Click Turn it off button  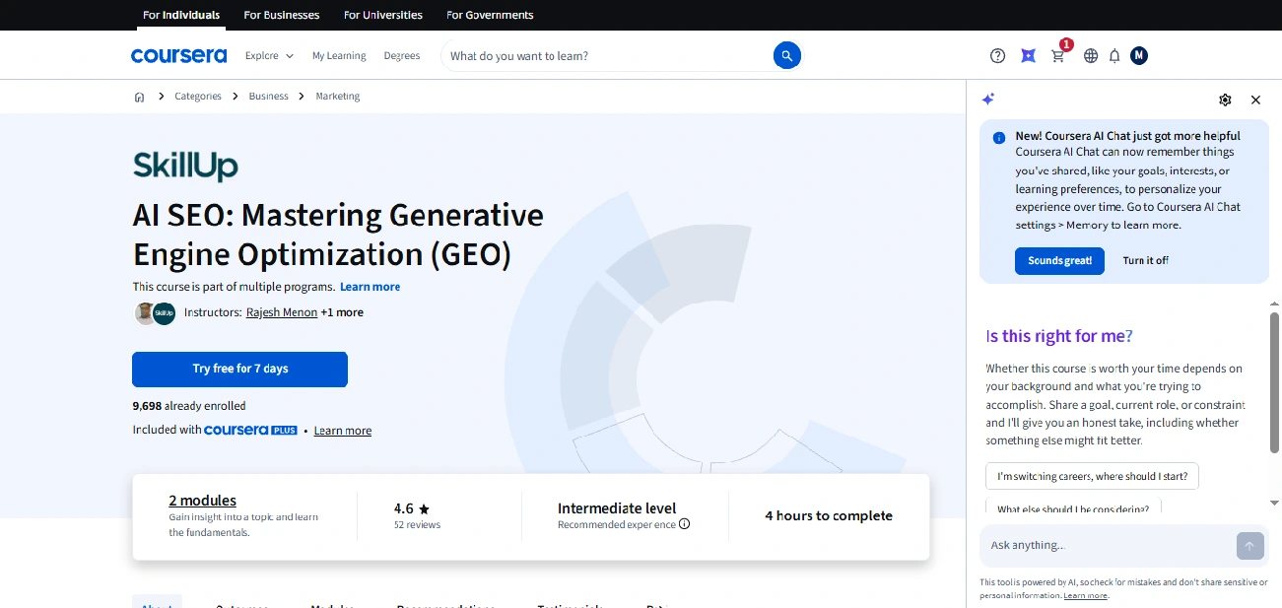point(1146,260)
